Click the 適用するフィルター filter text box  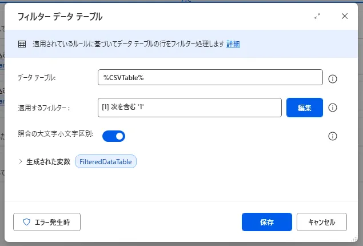click(190, 107)
